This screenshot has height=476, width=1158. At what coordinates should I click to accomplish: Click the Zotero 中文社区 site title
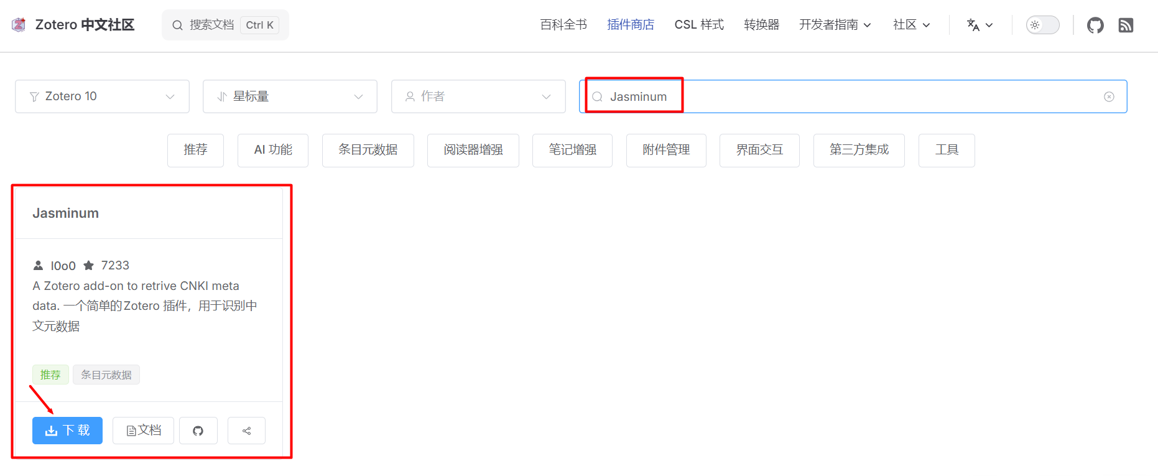85,25
